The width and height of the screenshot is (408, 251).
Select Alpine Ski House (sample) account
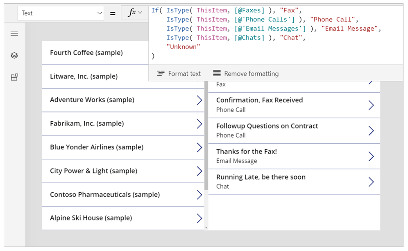pyautogui.click(x=123, y=218)
